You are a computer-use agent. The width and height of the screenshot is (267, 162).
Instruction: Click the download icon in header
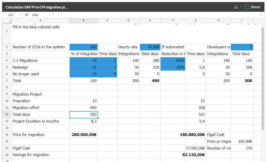pos(236,7)
